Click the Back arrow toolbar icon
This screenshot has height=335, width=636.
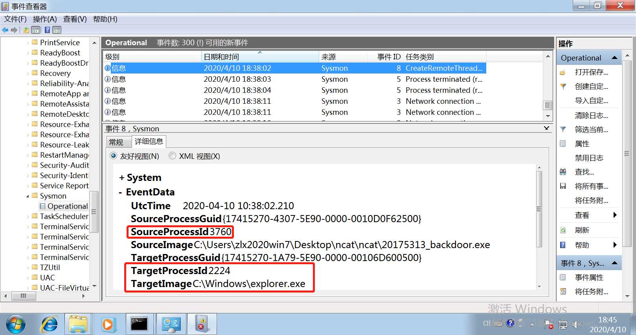(5, 30)
